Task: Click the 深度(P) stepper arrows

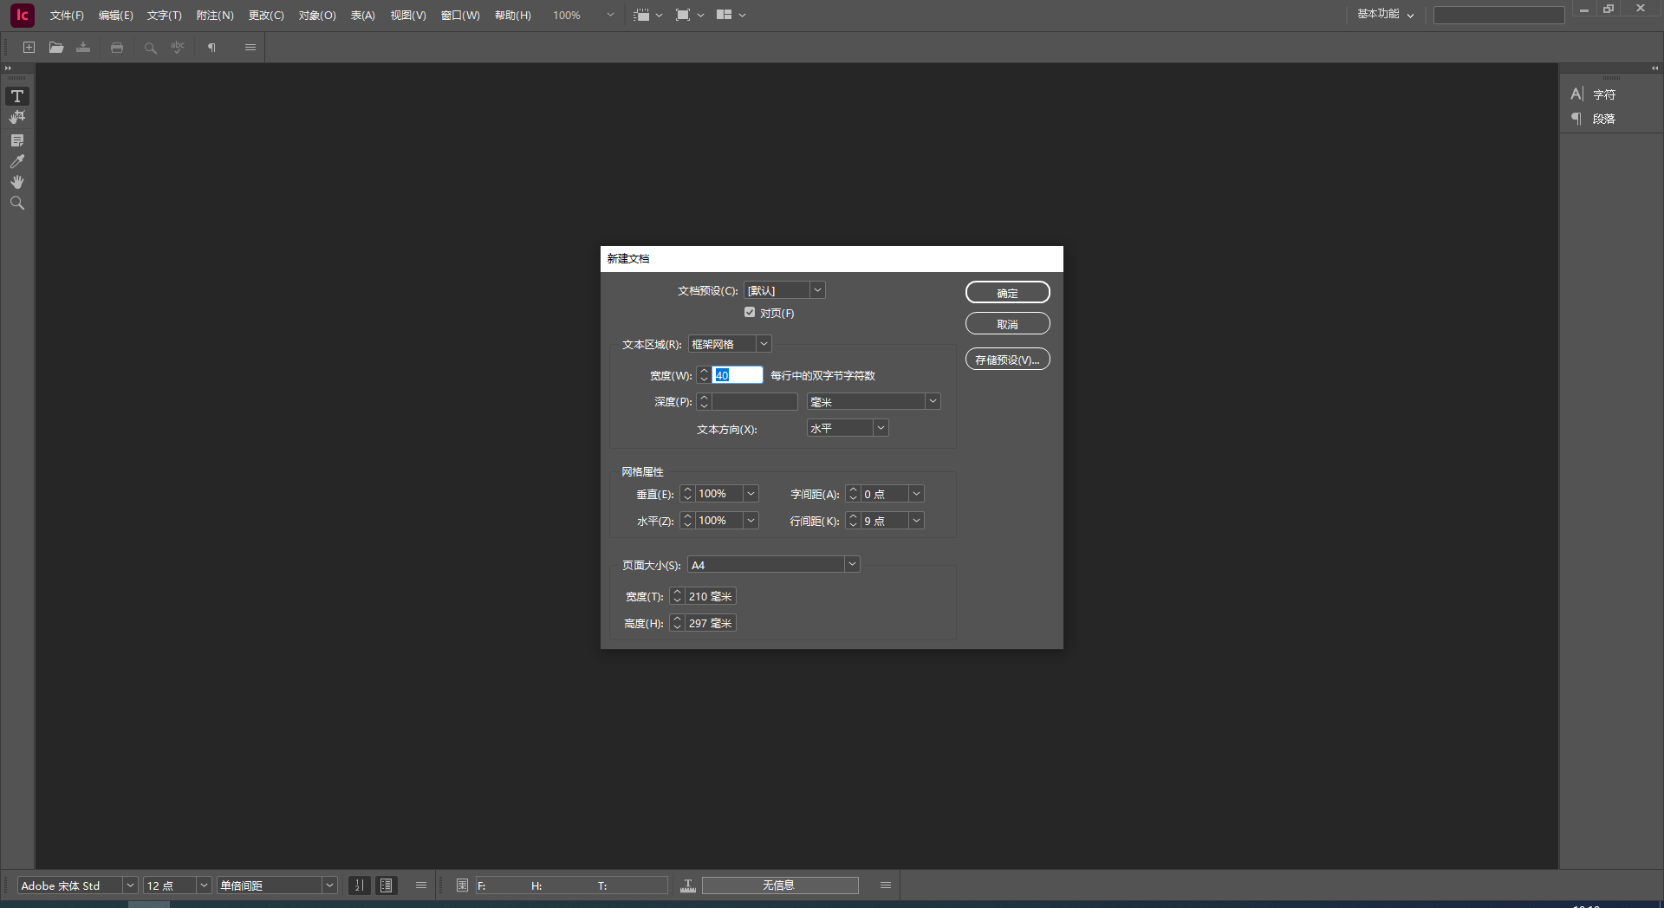Action: pyautogui.click(x=704, y=401)
